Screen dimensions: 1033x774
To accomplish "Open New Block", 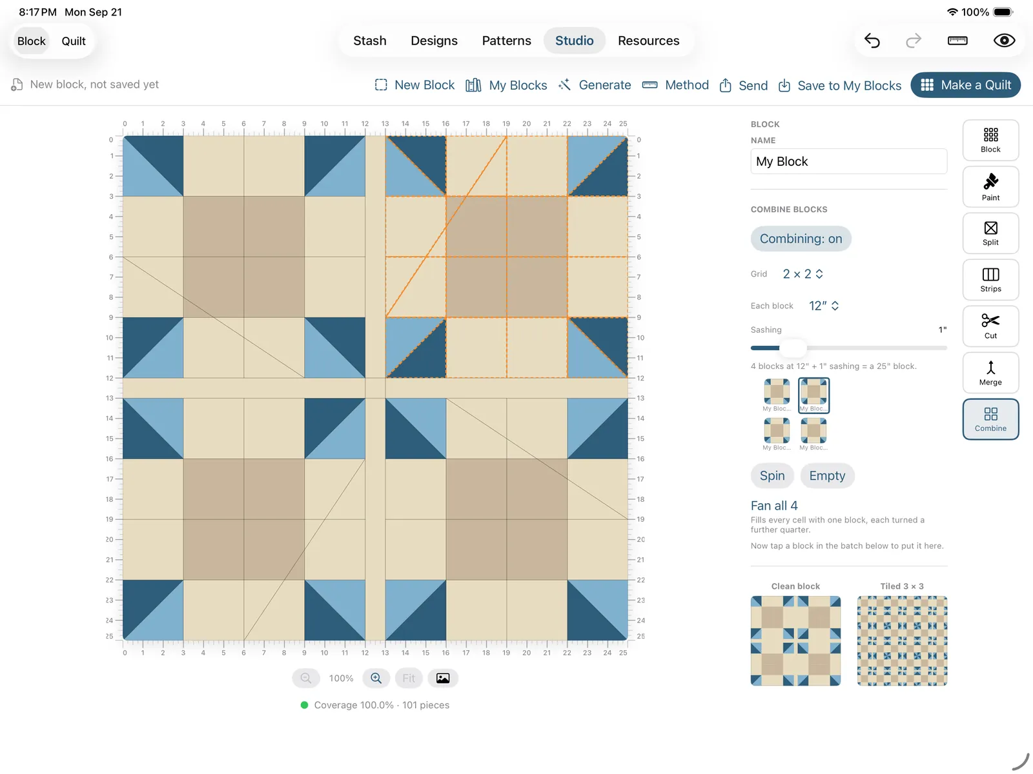I will [414, 85].
